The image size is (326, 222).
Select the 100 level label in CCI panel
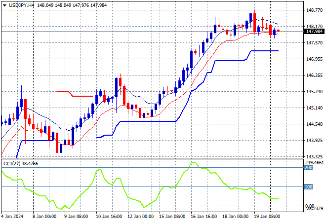(x=308, y=186)
